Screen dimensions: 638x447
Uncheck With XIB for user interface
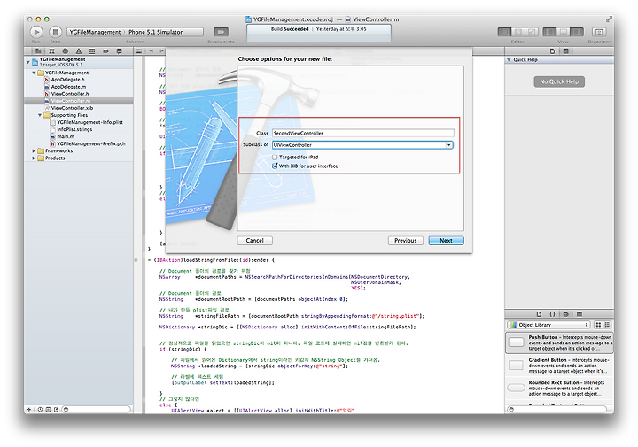pos(275,166)
